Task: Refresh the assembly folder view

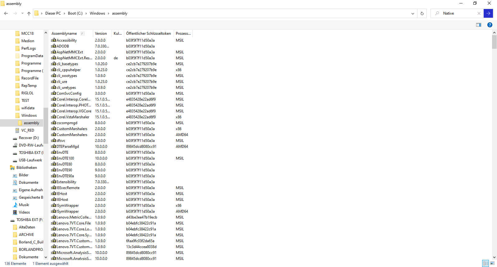Action: coord(422,13)
